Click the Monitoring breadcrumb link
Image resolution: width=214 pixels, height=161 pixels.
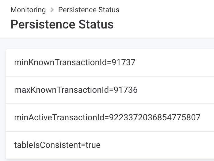pyautogui.click(x=28, y=10)
